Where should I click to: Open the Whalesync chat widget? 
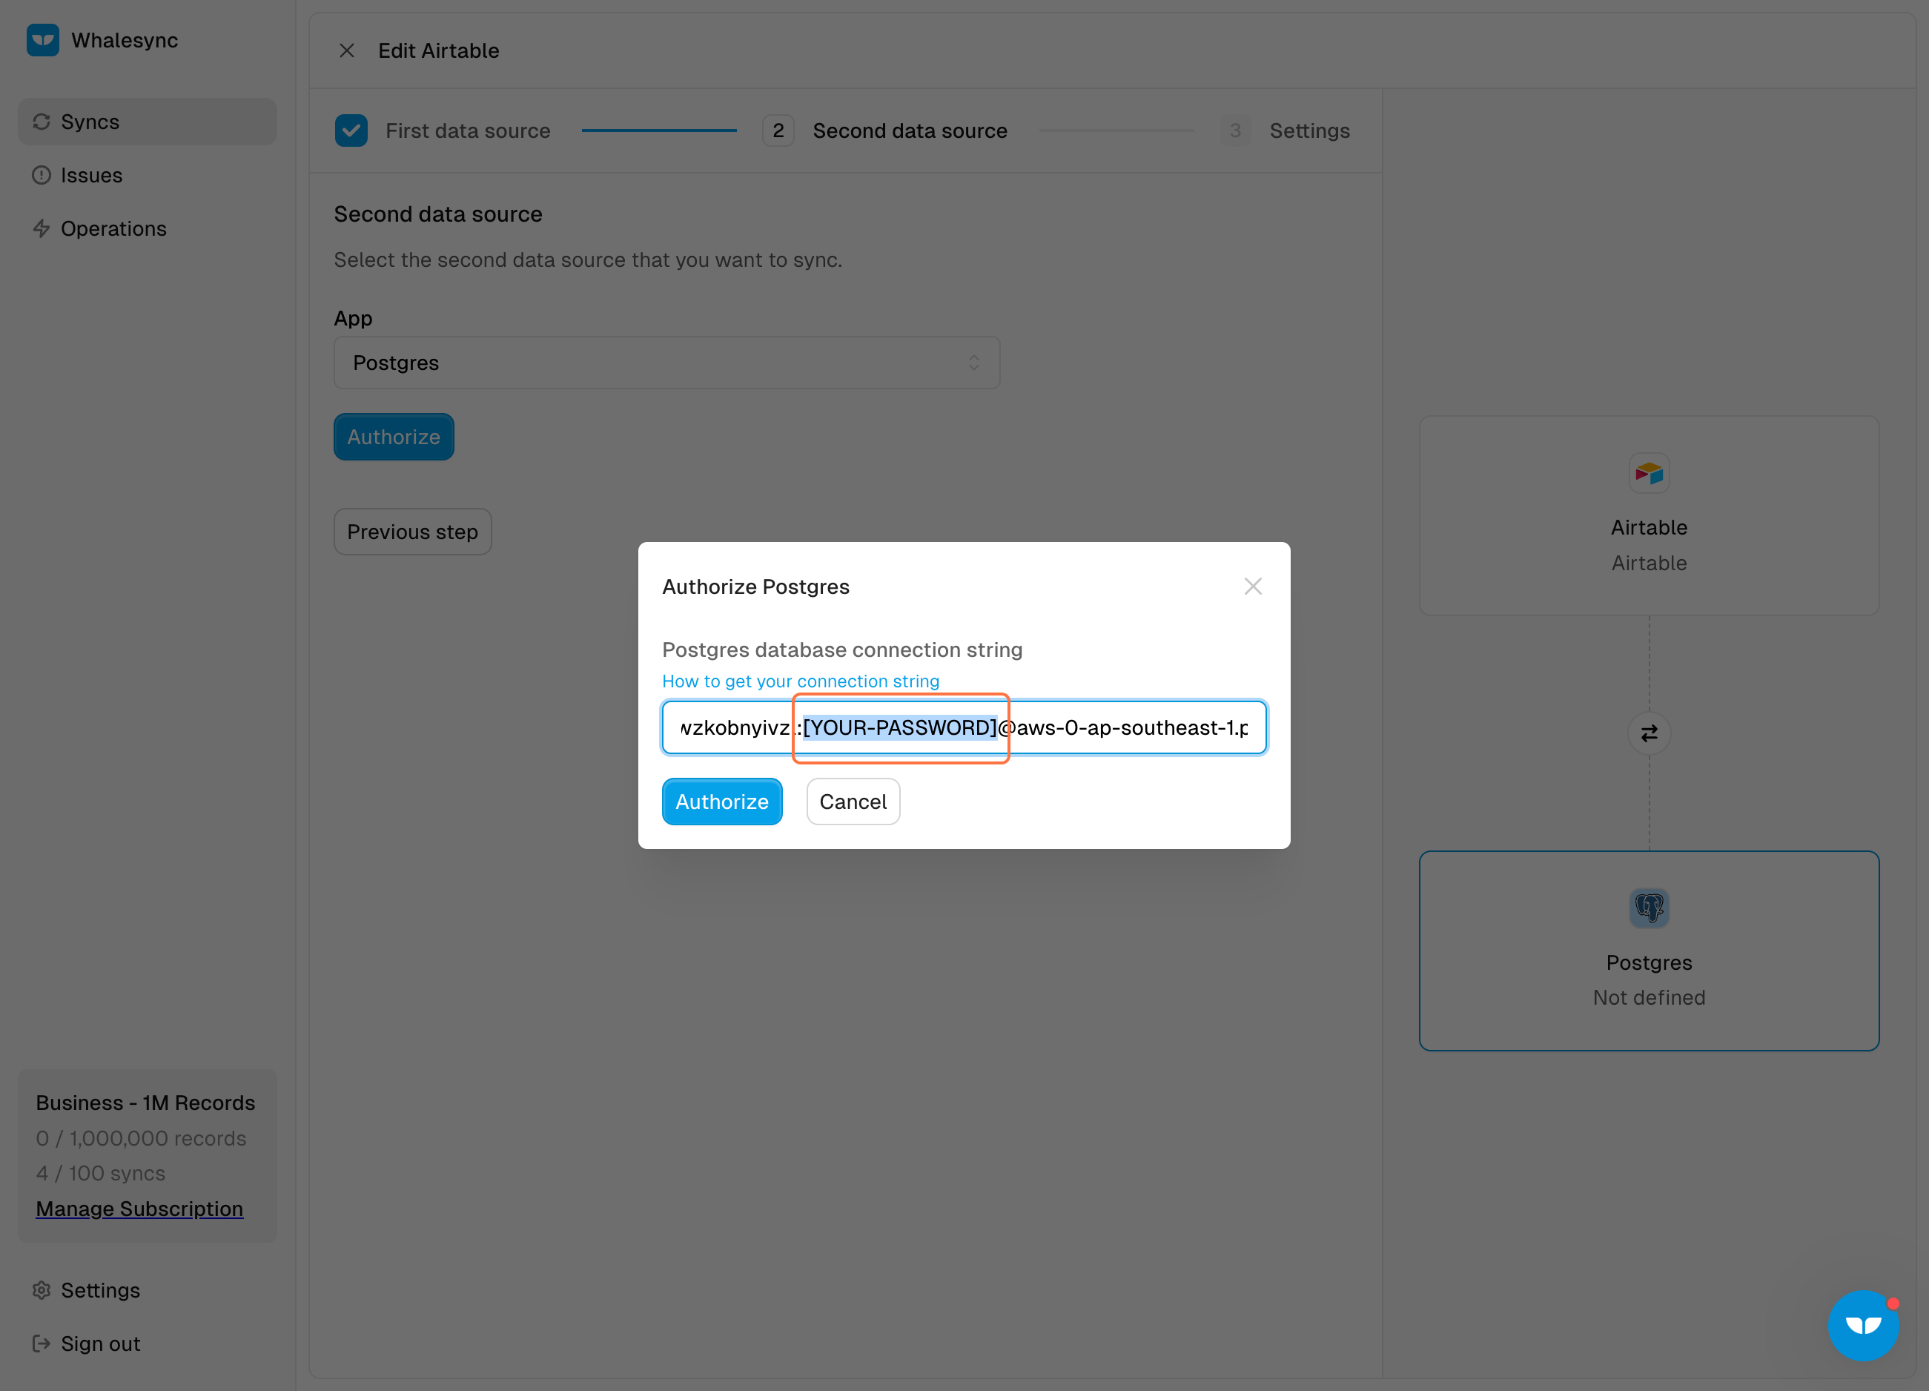[1864, 1326]
